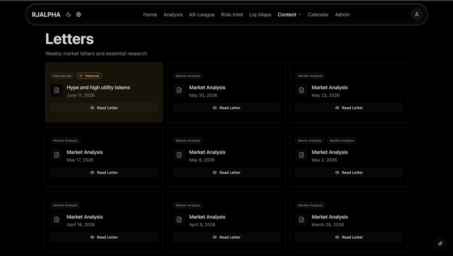
Task: Click the RJALPHA logo
Action: (46, 15)
